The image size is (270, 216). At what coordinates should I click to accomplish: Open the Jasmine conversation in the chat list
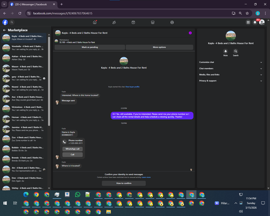24,129
